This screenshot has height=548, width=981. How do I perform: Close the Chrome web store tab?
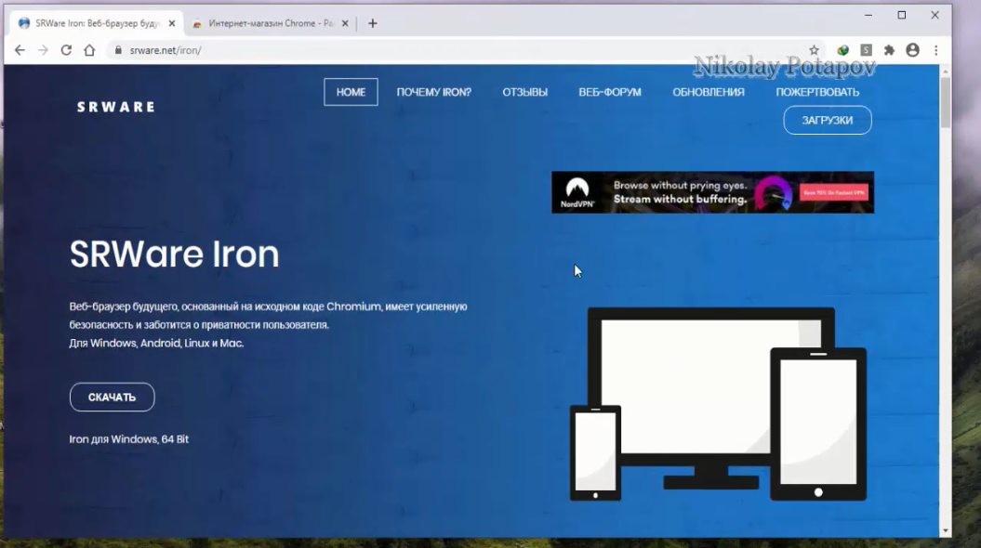(x=345, y=23)
